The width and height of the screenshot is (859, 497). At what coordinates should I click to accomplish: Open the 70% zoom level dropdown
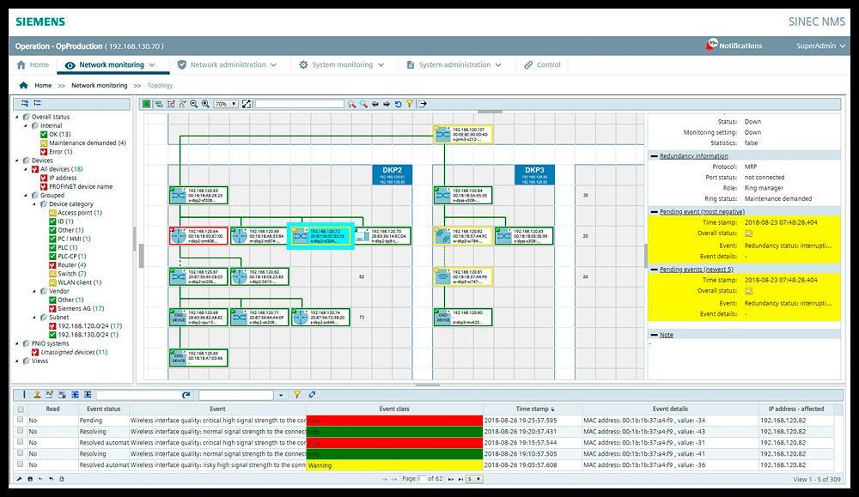[226, 104]
